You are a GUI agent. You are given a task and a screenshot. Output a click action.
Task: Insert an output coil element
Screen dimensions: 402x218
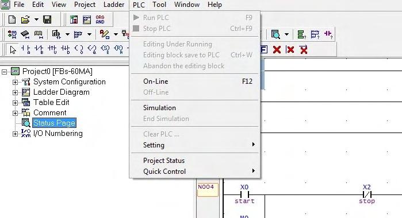point(79,49)
